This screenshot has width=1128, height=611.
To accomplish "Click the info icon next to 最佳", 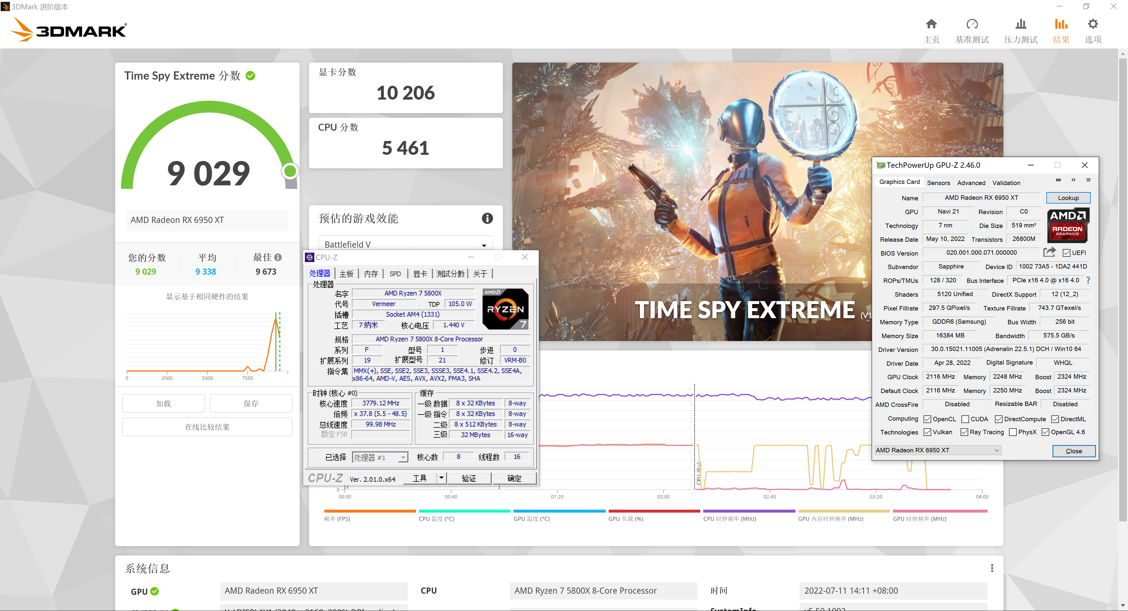I will [x=278, y=258].
